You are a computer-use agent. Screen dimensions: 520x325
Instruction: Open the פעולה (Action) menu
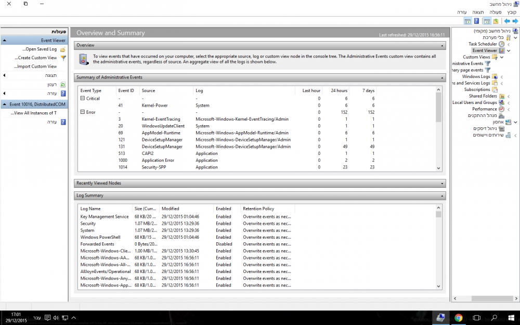coord(496,12)
